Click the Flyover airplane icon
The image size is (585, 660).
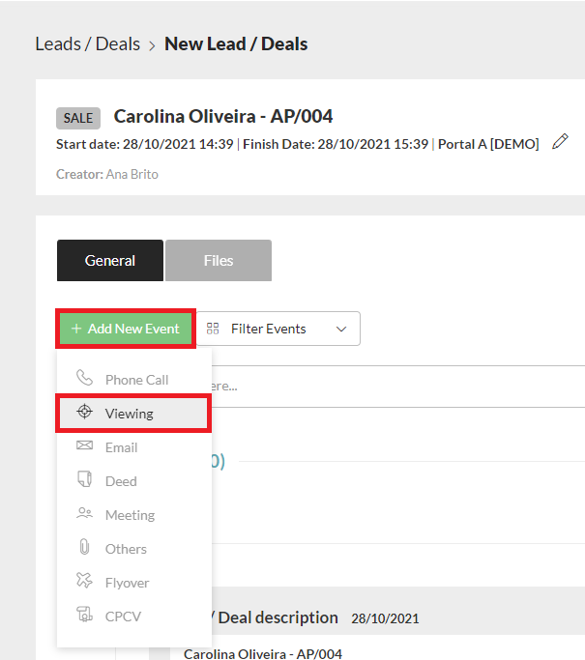pyautogui.click(x=84, y=580)
